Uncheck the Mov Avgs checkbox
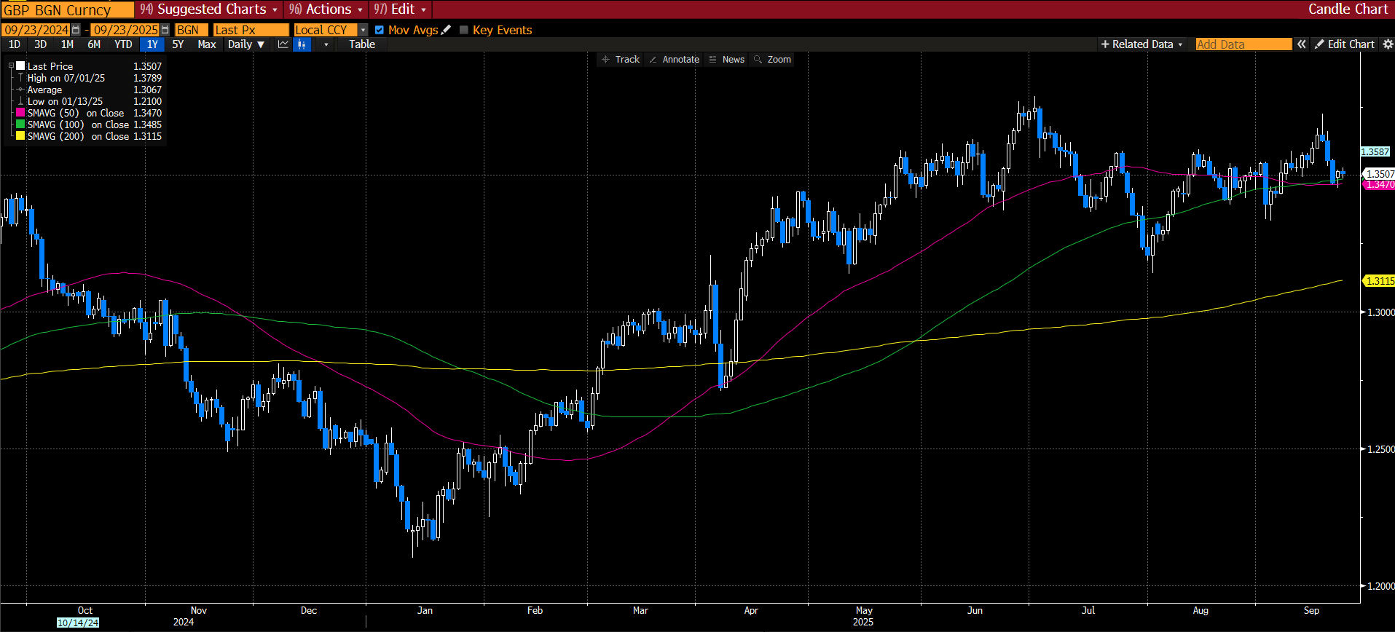This screenshot has width=1395, height=632. [379, 30]
